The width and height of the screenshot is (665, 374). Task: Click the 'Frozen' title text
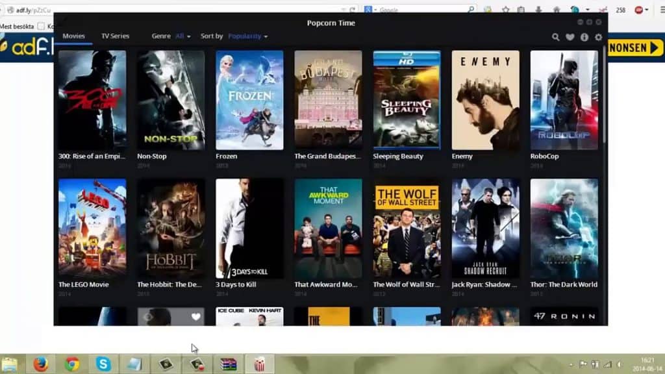(226, 156)
